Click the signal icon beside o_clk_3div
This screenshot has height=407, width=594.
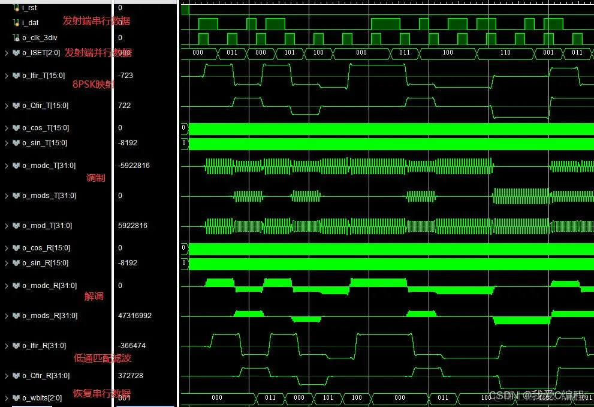click(x=16, y=38)
